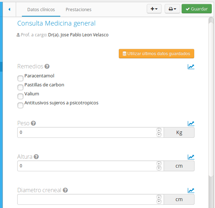Click the help icon next to Peso
215x208 pixels.
(33, 123)
